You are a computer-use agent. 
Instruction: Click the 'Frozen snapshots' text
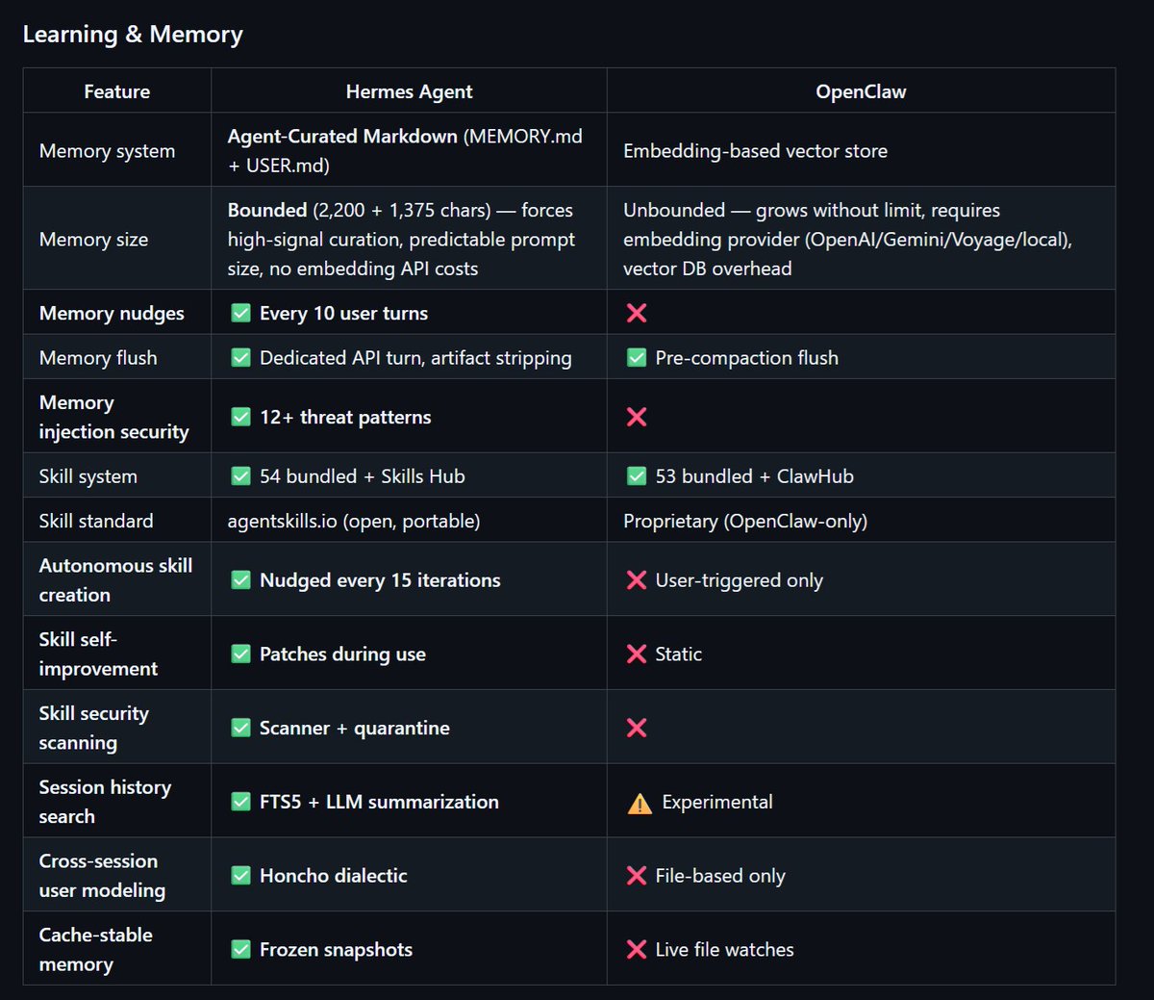click(336, 950)
